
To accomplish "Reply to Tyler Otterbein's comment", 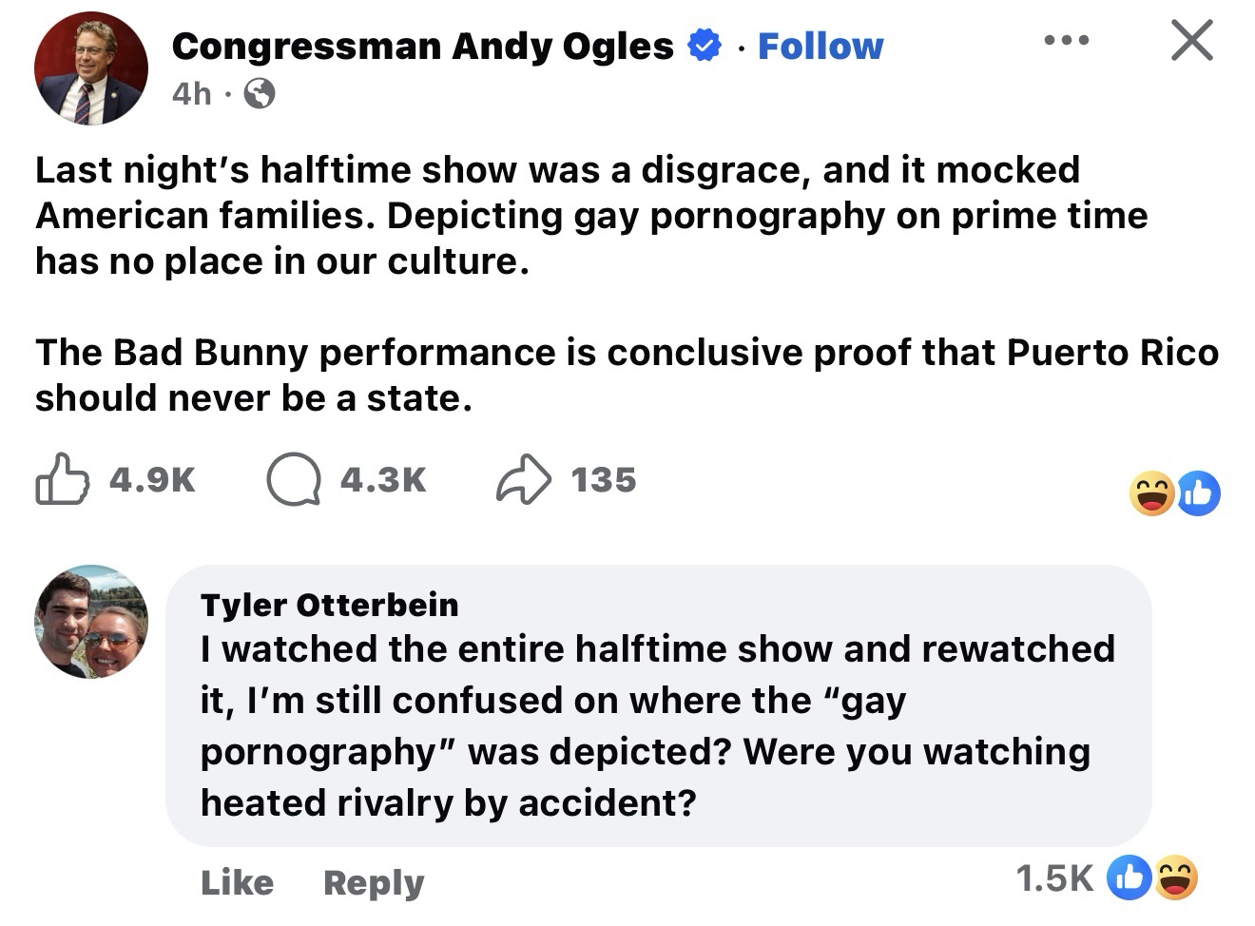I will [x=374, y=882].
